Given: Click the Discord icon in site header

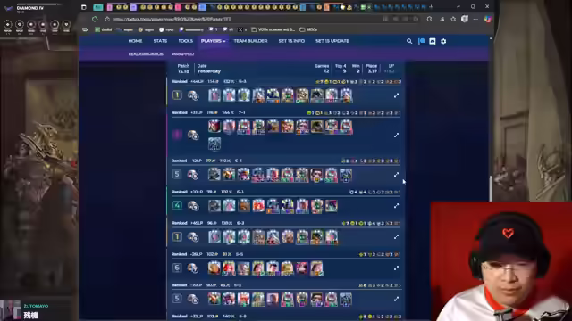Looking at the screenshot, I should tap(433, 42).
